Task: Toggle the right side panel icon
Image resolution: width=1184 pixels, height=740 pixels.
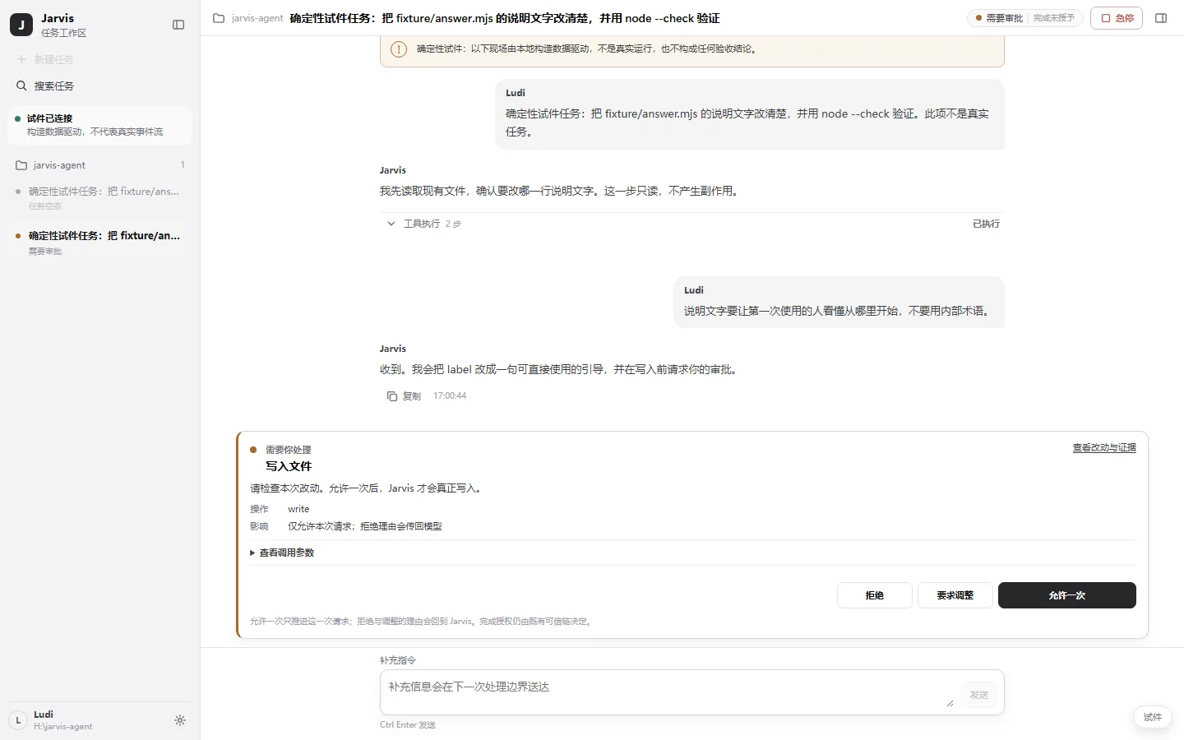Action: [x=1161, y=18]
